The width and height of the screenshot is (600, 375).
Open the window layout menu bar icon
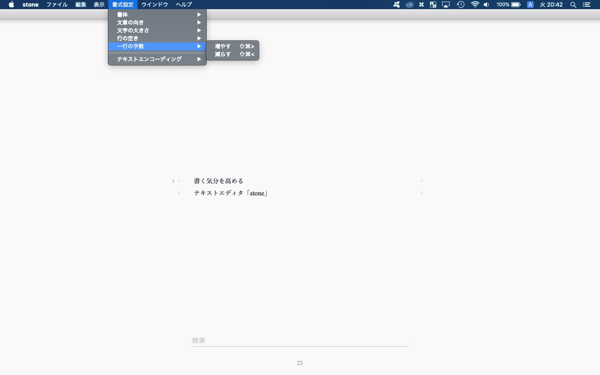433,5
